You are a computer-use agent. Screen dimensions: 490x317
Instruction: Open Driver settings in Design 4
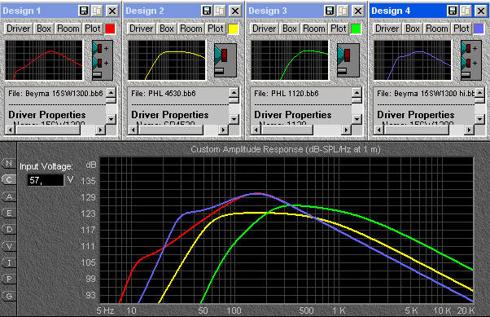click(387, 29)
